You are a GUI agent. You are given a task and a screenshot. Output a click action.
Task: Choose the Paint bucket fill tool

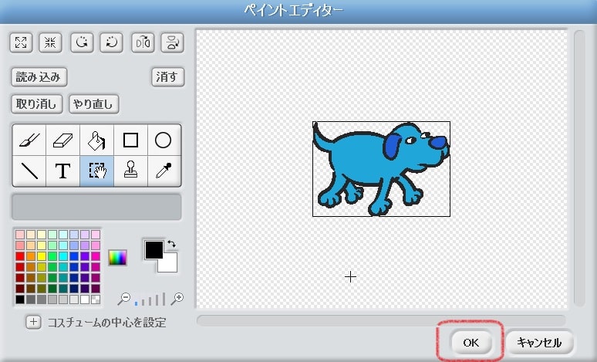coord(96,140)
